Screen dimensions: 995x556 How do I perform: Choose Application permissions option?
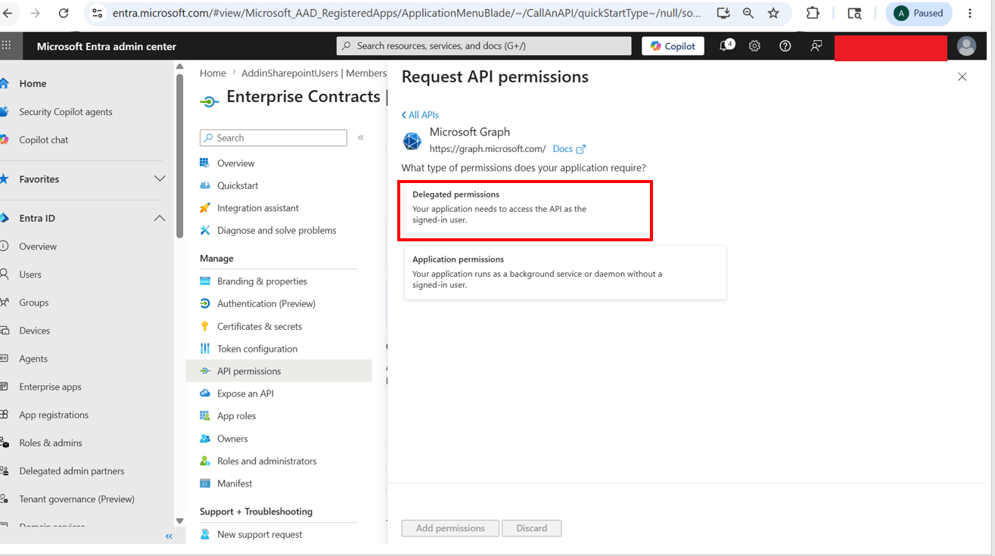(x=565, y=272)
